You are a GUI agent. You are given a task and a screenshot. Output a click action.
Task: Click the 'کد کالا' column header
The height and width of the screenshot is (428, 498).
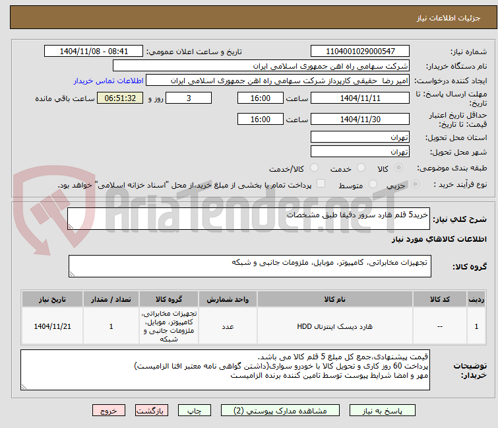click(440, 299)
